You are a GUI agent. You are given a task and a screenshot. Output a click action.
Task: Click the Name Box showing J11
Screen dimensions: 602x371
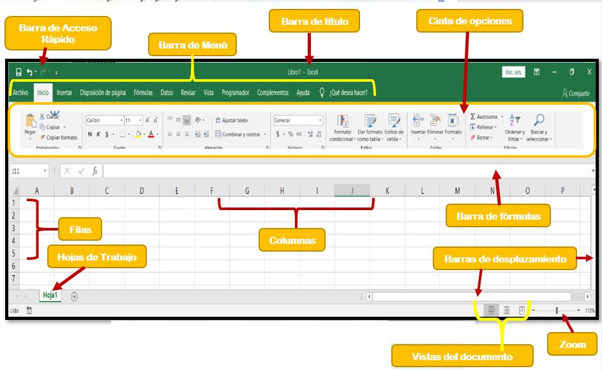[x=29, y=171]
